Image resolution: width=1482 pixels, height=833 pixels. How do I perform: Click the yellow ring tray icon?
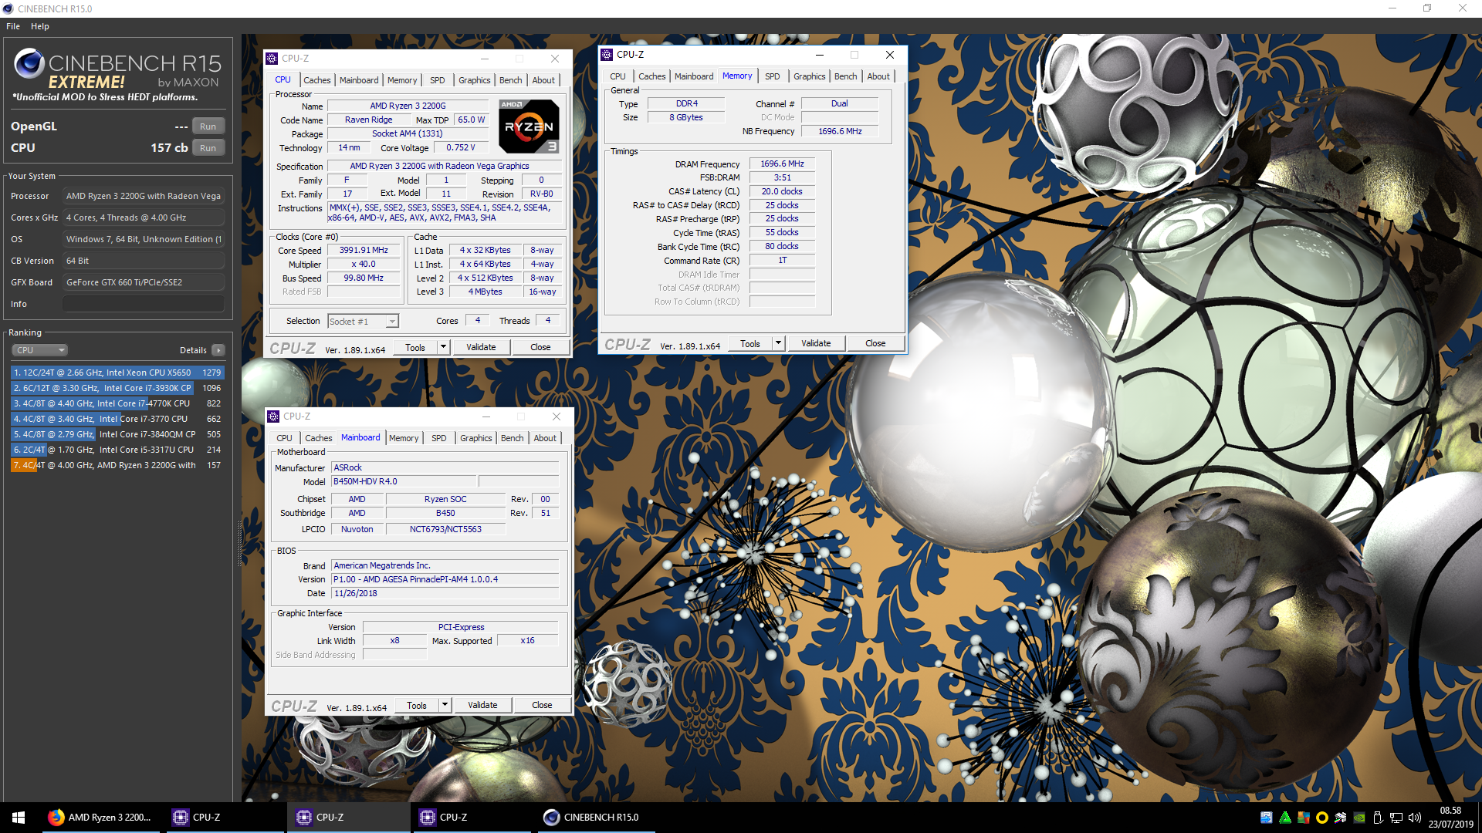coord(1322,818)
